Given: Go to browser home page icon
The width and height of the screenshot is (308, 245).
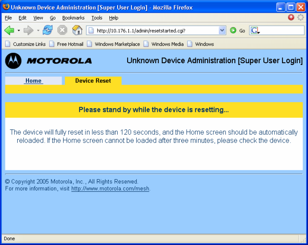Looking at the screenshot, I should [77, 30].
